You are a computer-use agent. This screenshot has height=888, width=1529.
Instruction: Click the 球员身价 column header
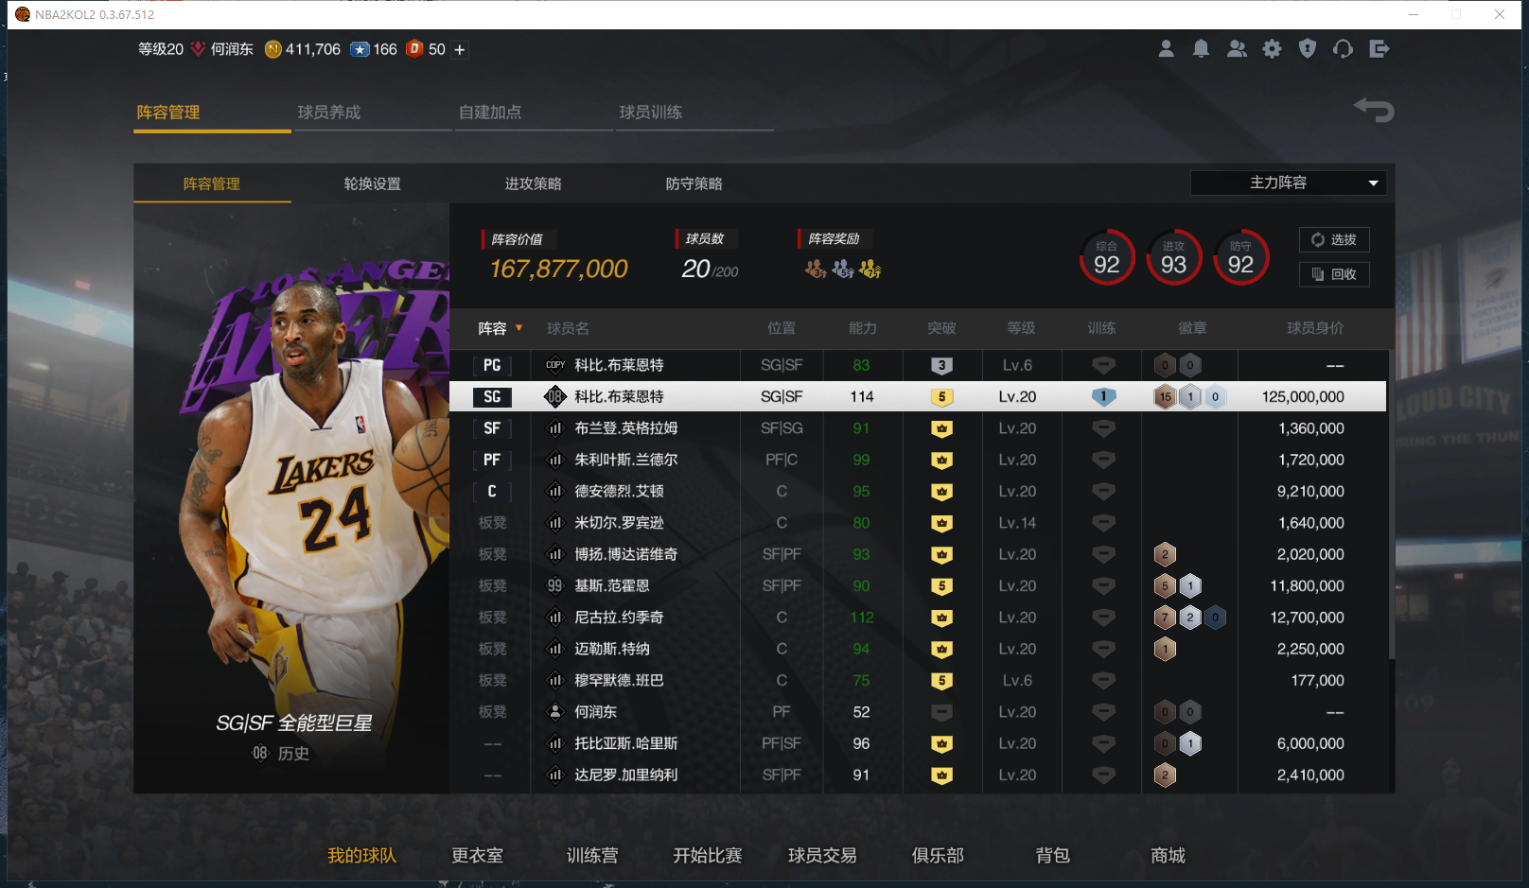(x=1315, y=328)
